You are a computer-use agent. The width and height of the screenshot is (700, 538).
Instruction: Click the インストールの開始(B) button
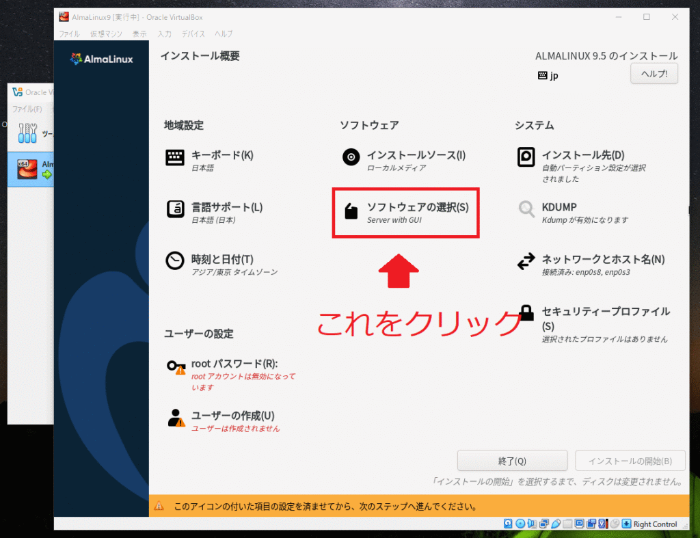pos(630,461)
